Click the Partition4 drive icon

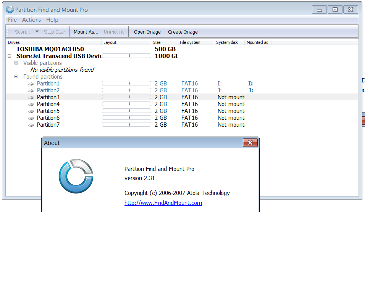pyautogui.click(x=31, y=105)
